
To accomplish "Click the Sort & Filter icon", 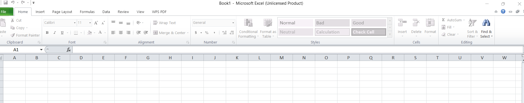I will (x=472, y=23).
